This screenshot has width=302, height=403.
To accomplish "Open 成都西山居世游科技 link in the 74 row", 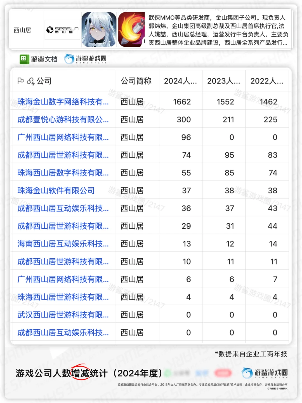I will coord(63,155).
